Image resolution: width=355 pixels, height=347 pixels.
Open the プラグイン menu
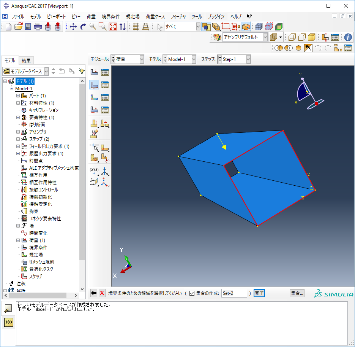point(216,17)
